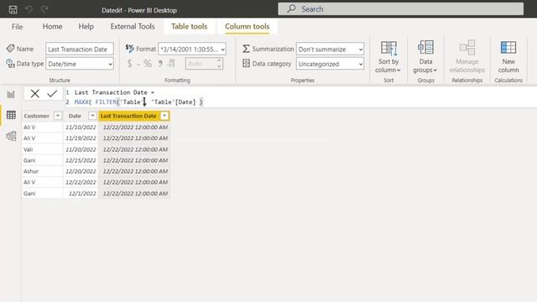Apply percentage format icon
This screenshot has width=537, height=302.
(x=148, y=64)
